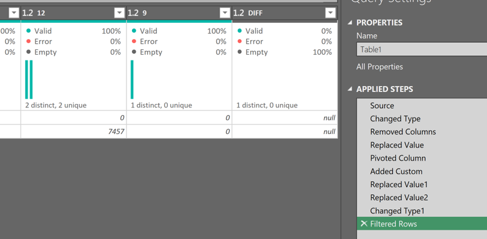Screen dimensions: 487x239
Task: Select the DIFF column header
Action: tap(285, 13)
